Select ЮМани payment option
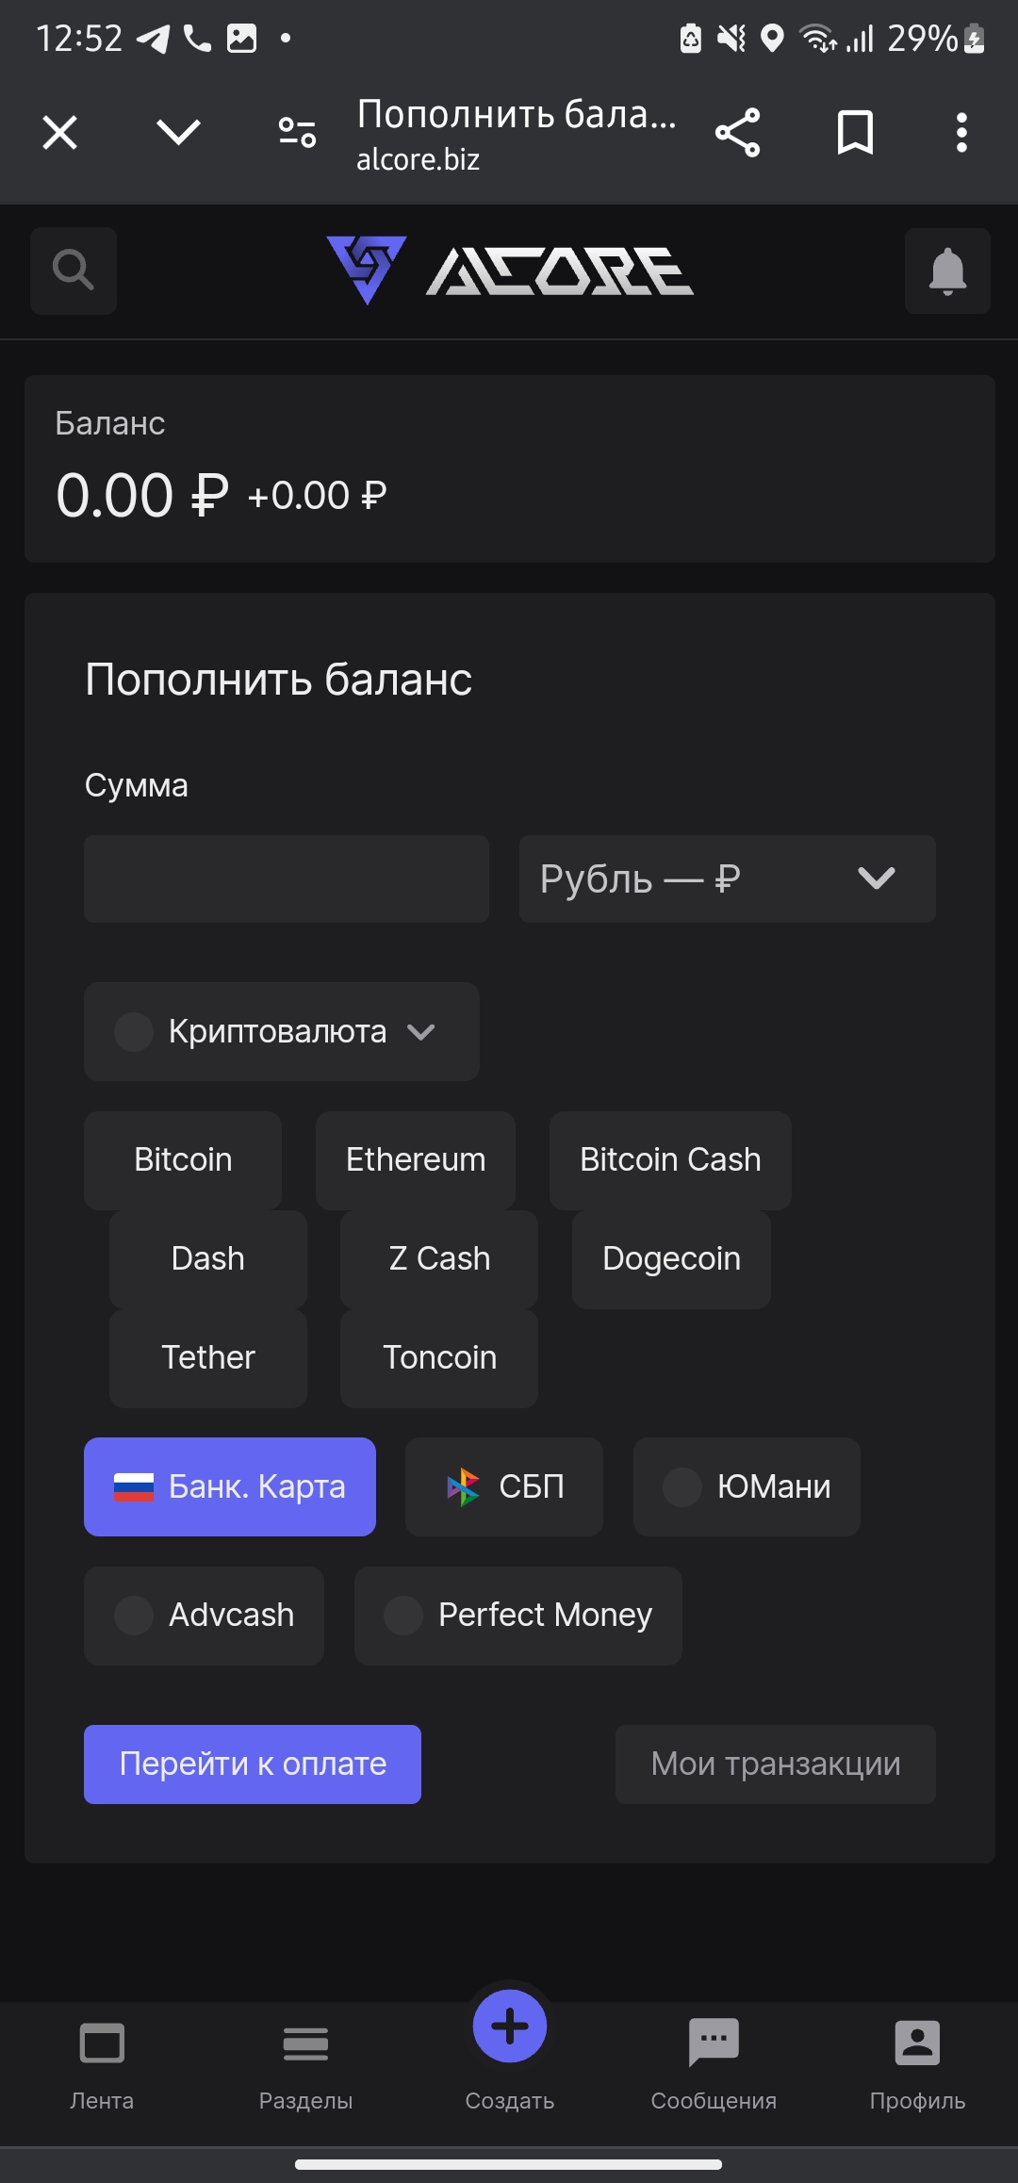Viewport: 1018px width, 2183px height. pyautogui.click(x=747, y=1486)
